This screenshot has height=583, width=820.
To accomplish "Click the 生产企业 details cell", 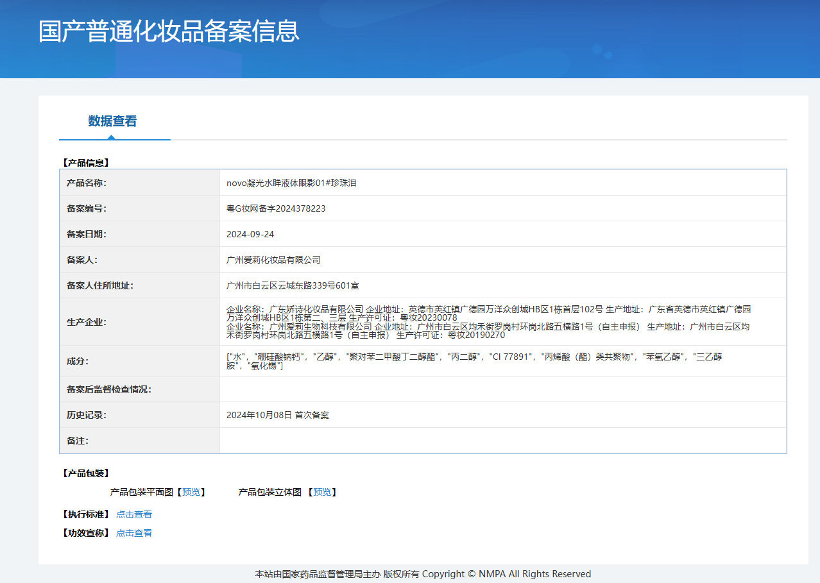I will click(x=503, y=322).
